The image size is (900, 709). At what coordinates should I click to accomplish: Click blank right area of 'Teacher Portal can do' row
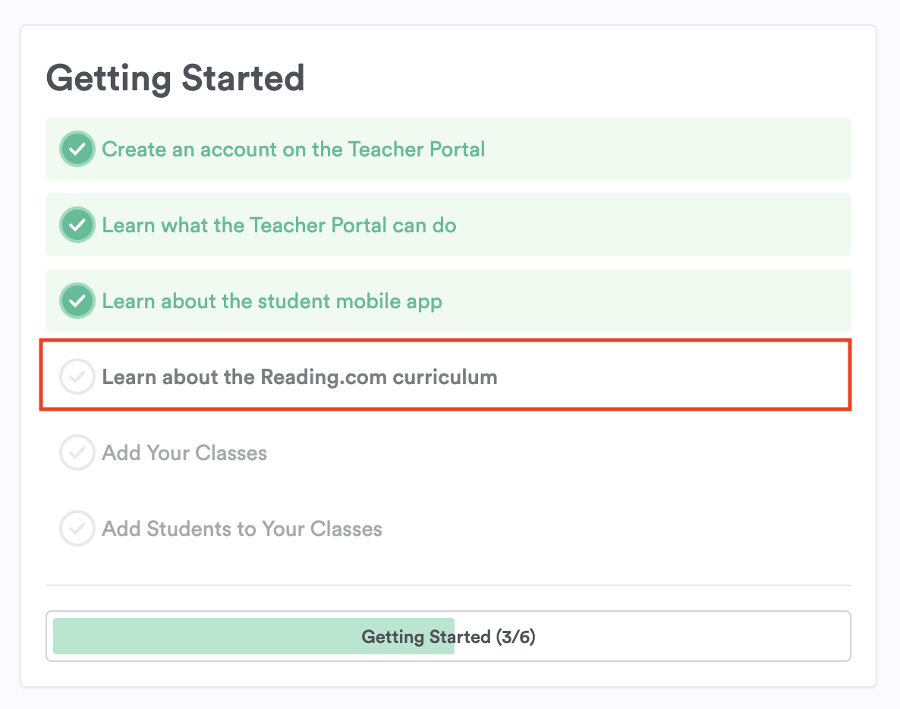pyautogui.click(x=683, y=225)
